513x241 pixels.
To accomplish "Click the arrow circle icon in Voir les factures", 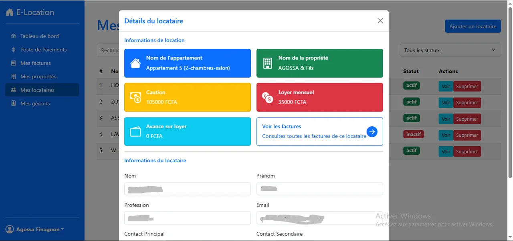I will click(372, 131).
